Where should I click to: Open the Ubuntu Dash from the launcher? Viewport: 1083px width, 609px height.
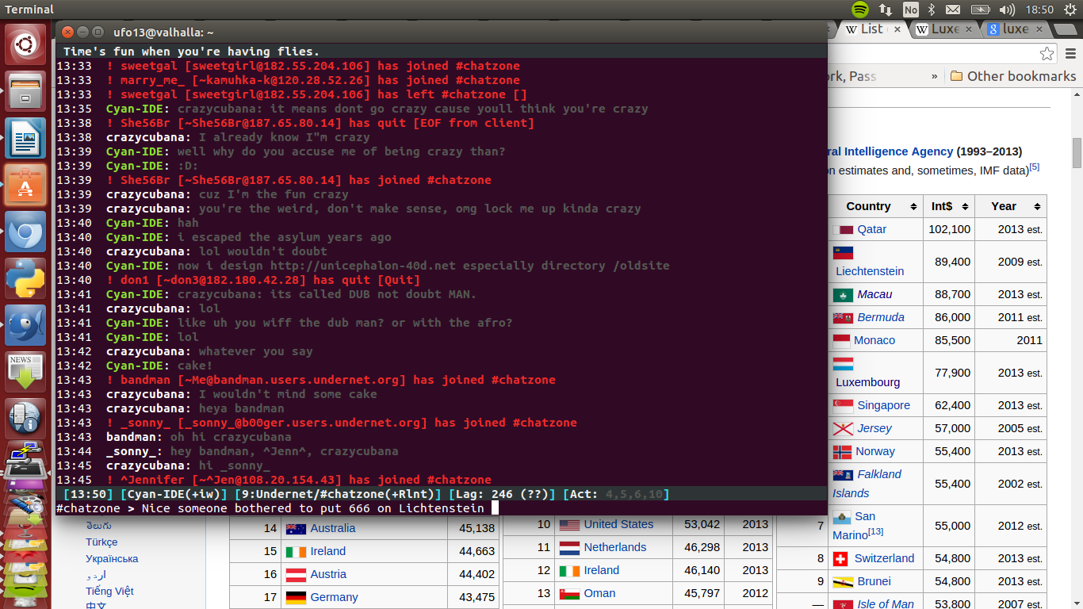(25, 44)
